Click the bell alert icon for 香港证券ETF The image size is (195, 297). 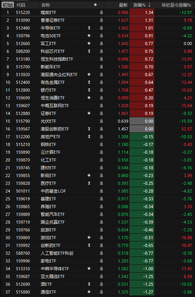point(102,20)
